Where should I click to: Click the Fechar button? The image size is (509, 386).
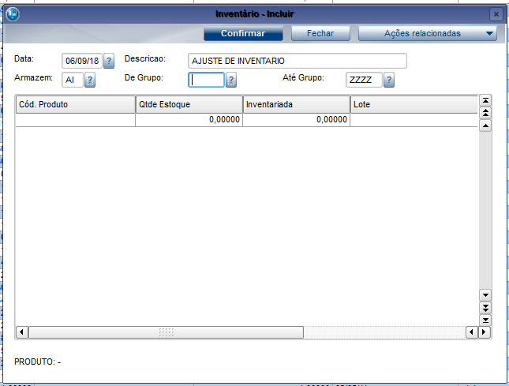(x=320, y=33)
